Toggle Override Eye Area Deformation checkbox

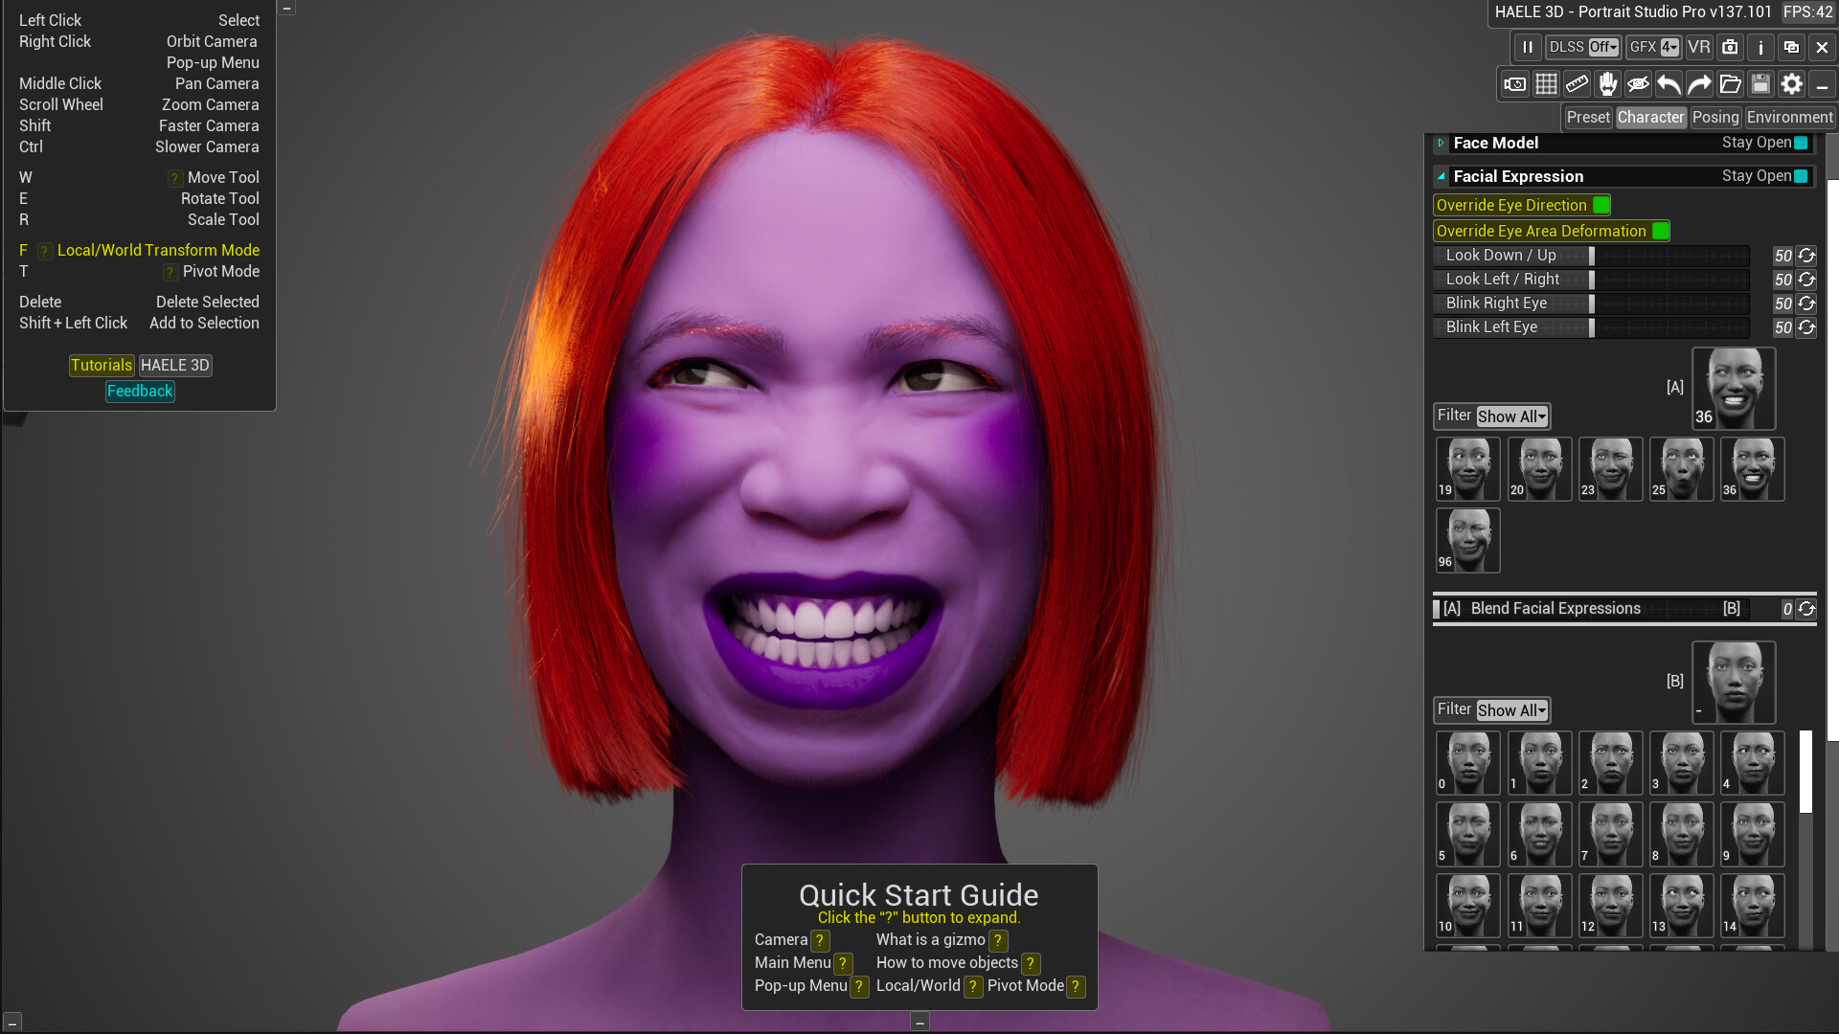coord(1661,231)
